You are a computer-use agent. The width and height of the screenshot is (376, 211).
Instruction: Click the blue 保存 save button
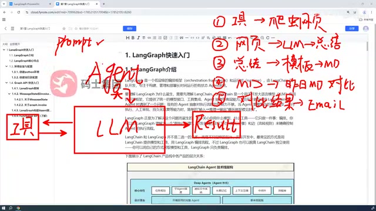(129, 29)
